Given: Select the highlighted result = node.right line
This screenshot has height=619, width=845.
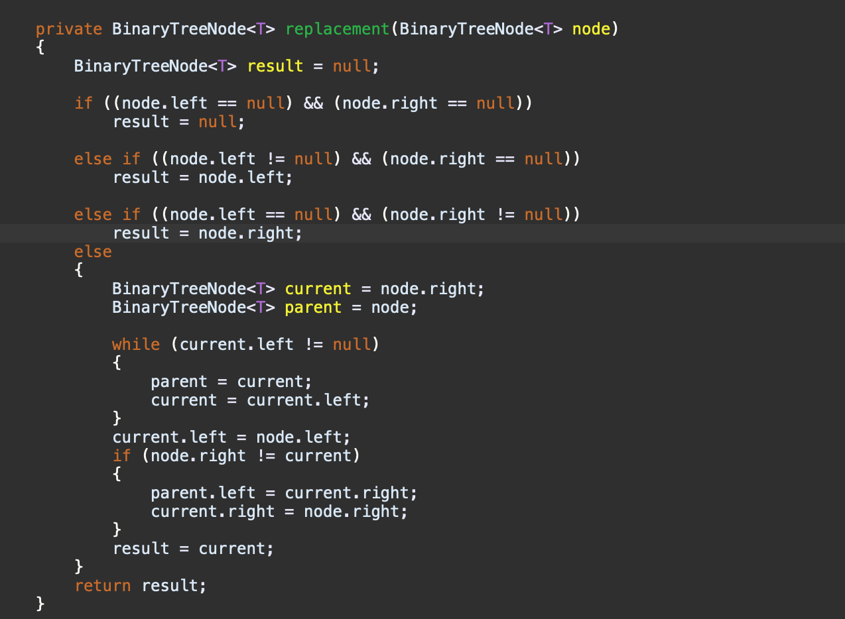Looking at the screenshot, I should click(206, 233).
